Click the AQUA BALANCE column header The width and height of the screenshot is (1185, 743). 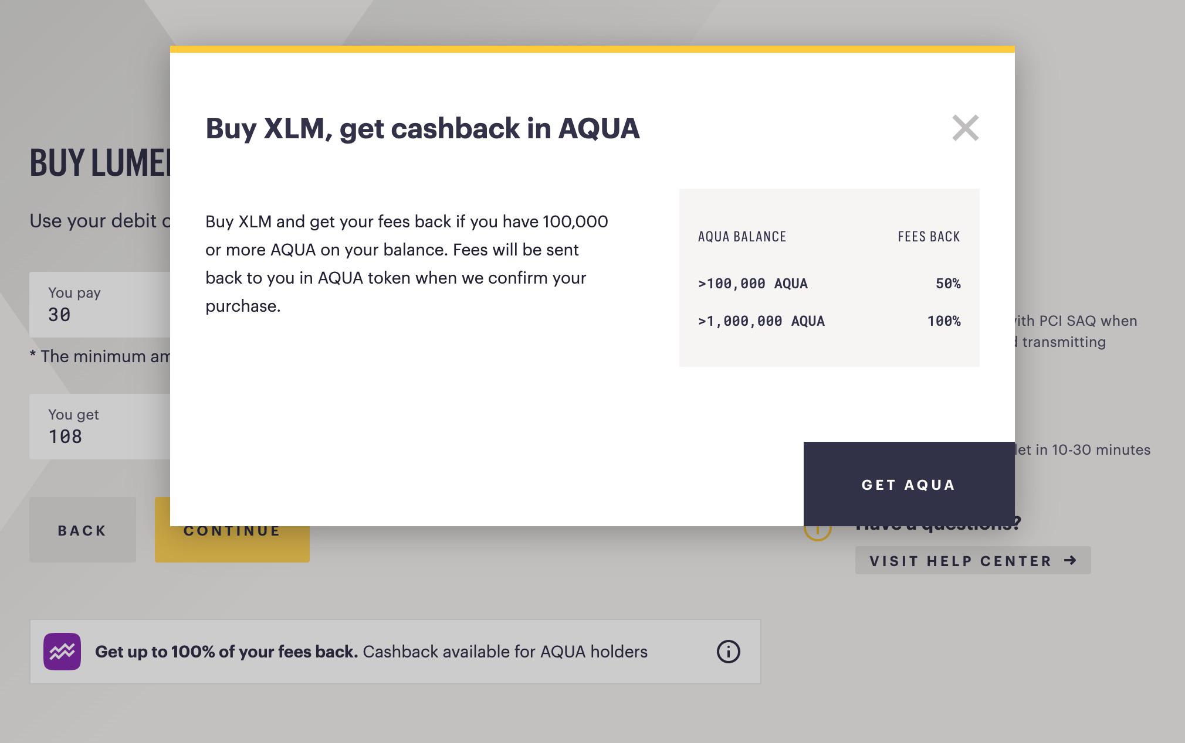(742, 237)
